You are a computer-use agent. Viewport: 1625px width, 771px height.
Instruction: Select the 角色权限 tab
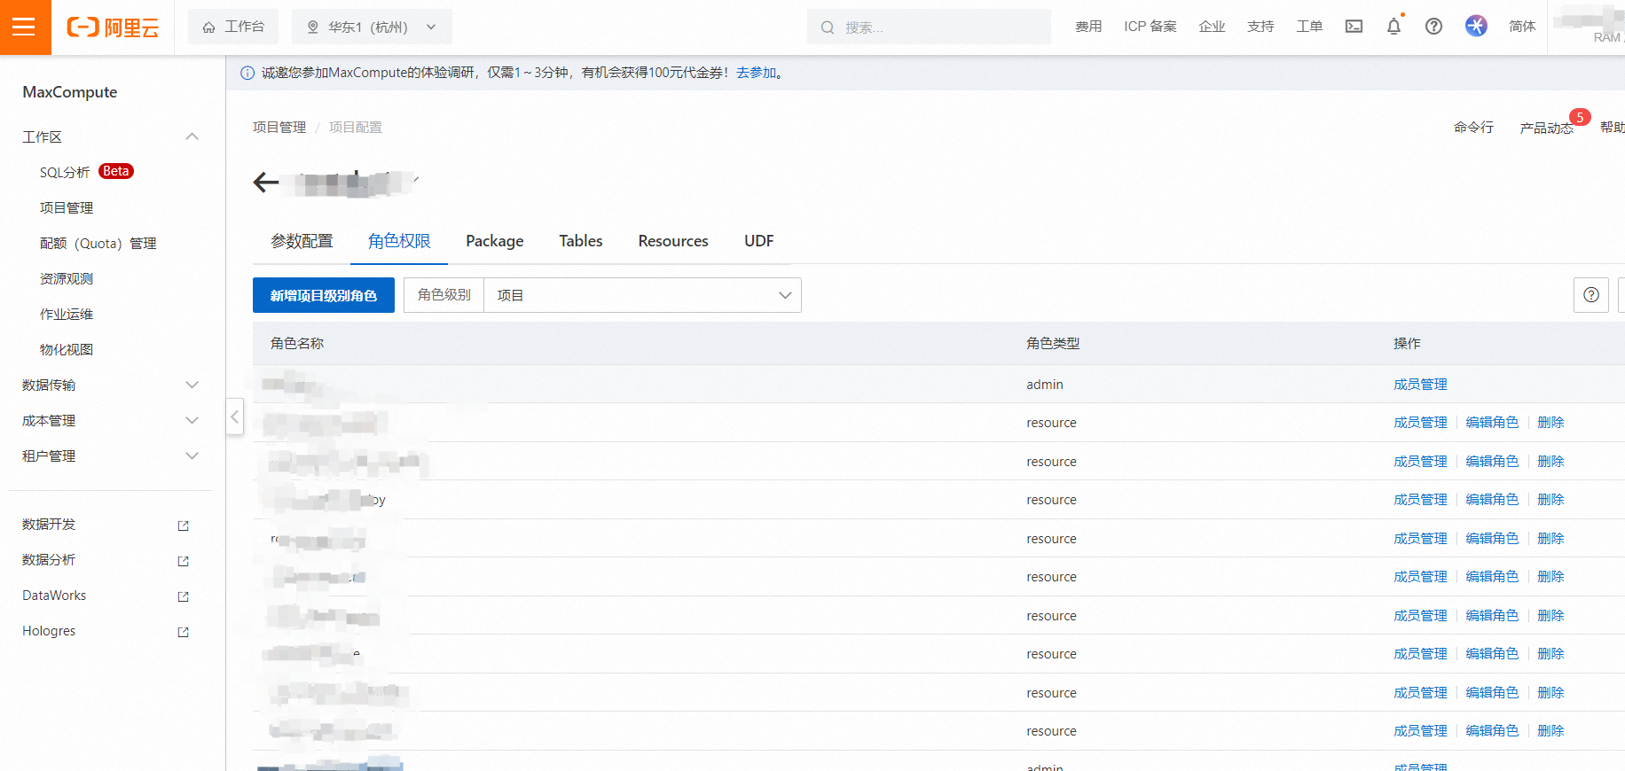(399, 241)
